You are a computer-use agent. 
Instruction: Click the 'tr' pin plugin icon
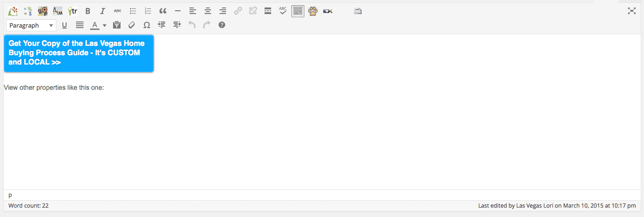[x=73, y=11]
